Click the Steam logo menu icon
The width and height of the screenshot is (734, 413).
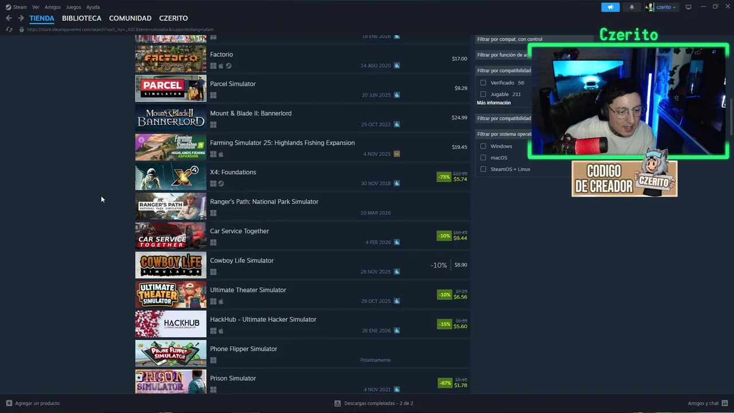pos(8,7)
